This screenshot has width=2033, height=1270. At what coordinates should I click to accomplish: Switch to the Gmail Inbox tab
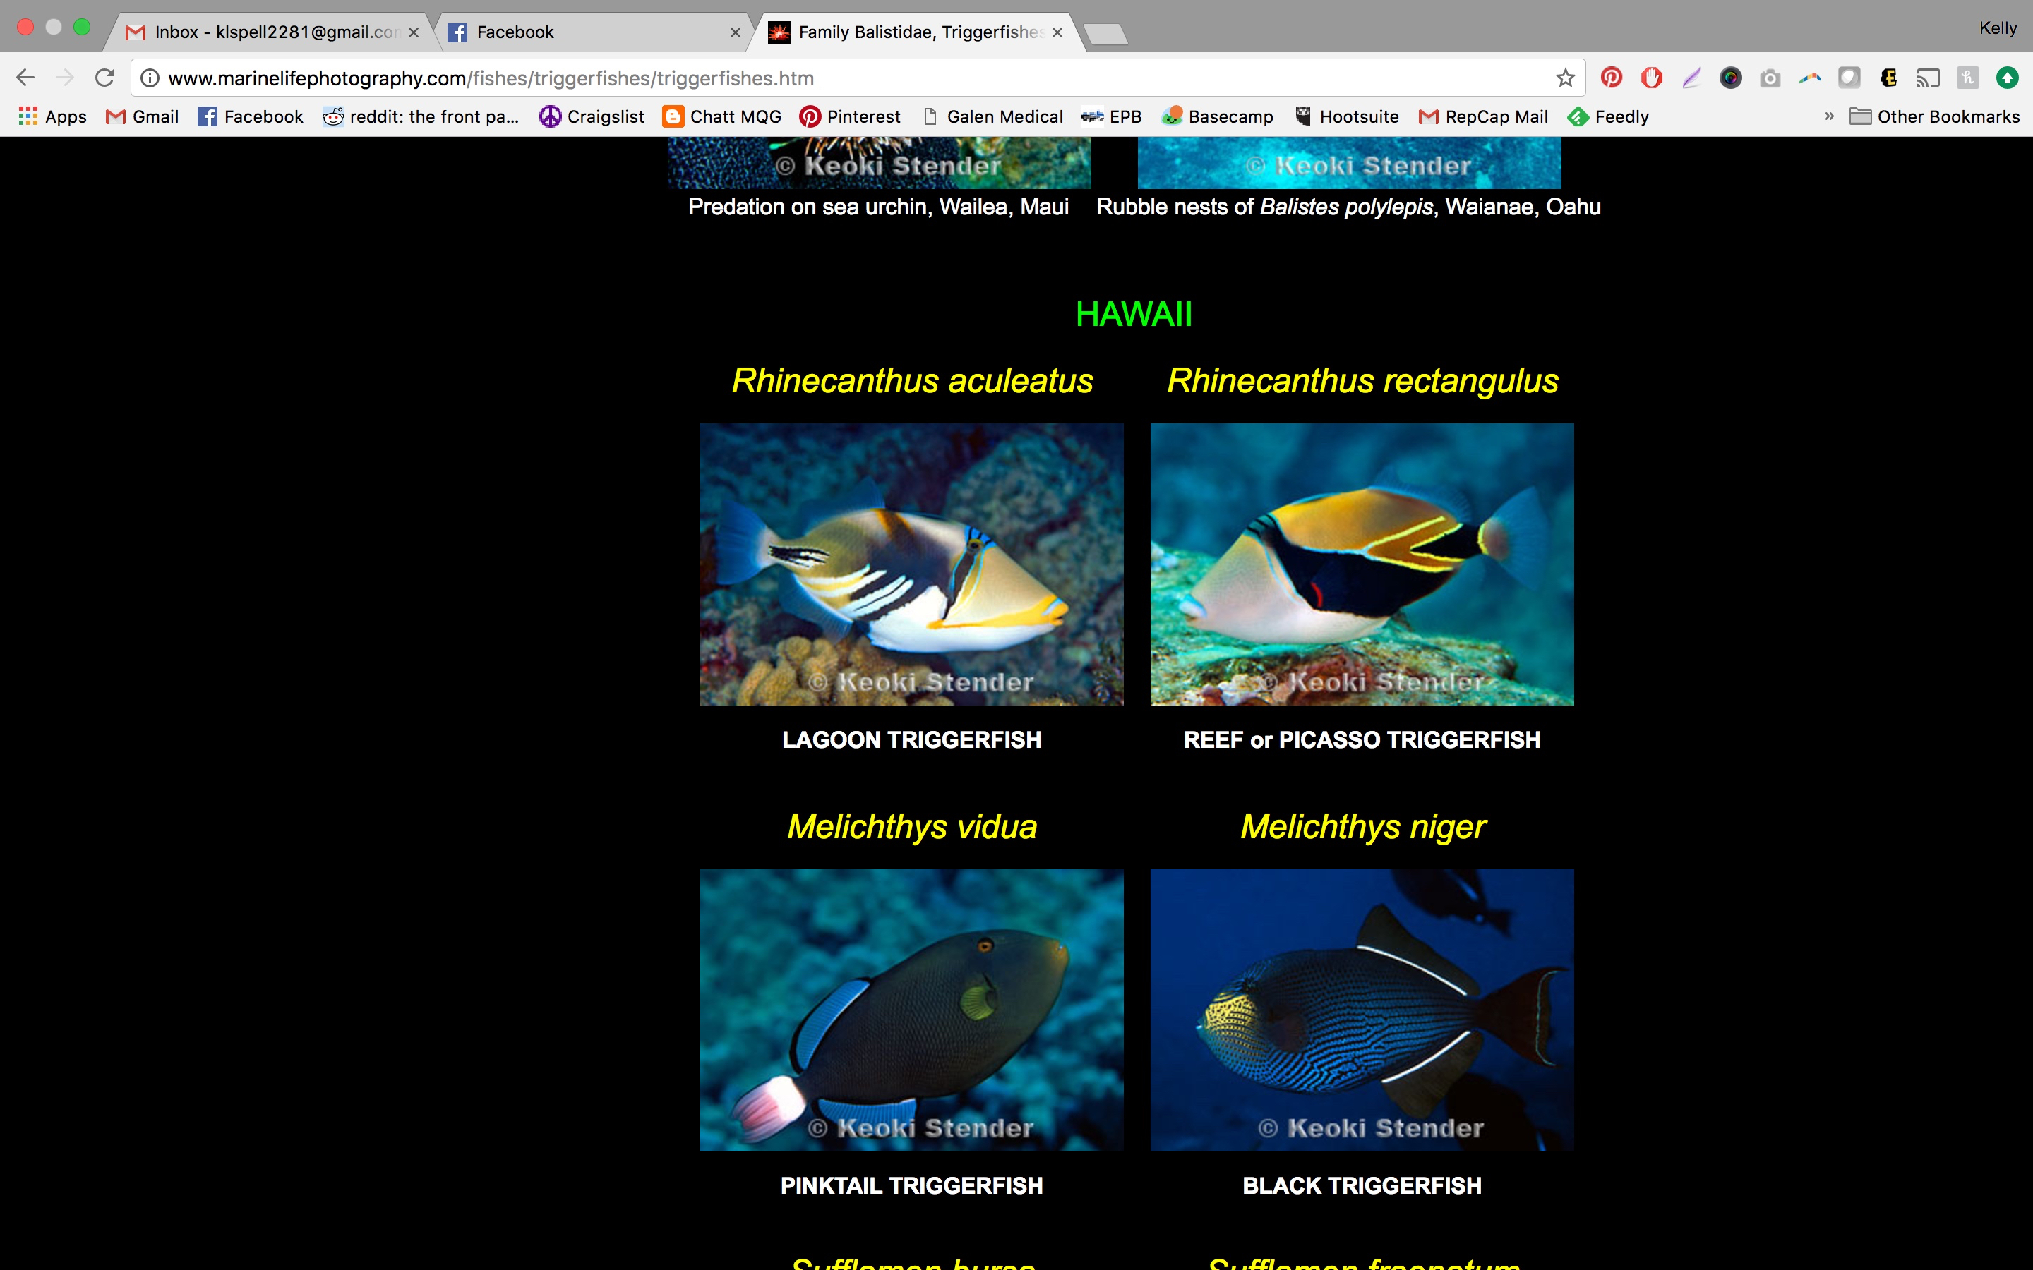(x=269, y=32)
